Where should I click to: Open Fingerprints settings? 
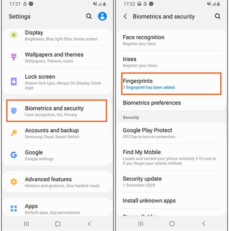point(172,84)
